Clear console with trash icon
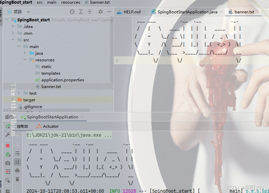Viewport: 269px width, 193px height. tap(17, 179)
